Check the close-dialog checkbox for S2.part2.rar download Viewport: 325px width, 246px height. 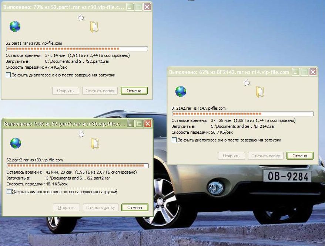click(x=9, y=192)
